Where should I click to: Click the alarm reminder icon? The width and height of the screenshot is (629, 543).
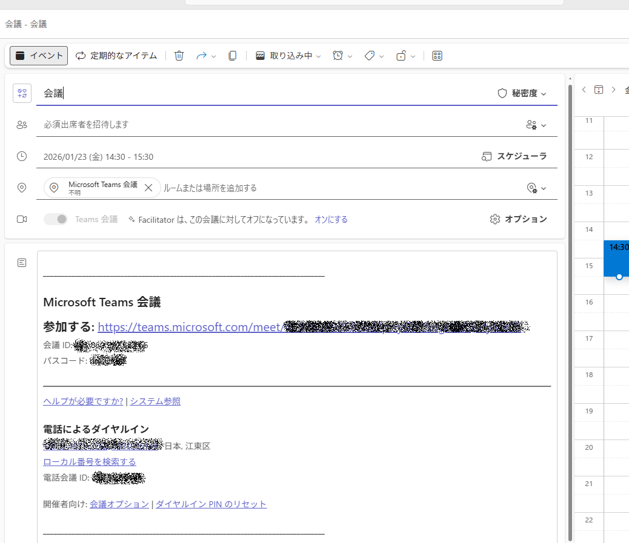point(338,56)
